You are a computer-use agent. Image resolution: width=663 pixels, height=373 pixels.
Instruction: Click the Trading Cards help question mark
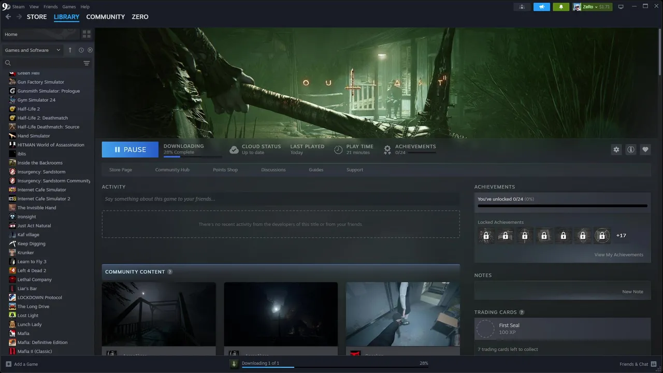coord(522,312)
